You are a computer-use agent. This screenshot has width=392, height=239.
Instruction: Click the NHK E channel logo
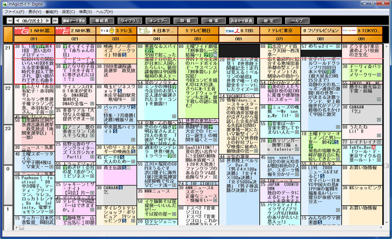point(62,30)
